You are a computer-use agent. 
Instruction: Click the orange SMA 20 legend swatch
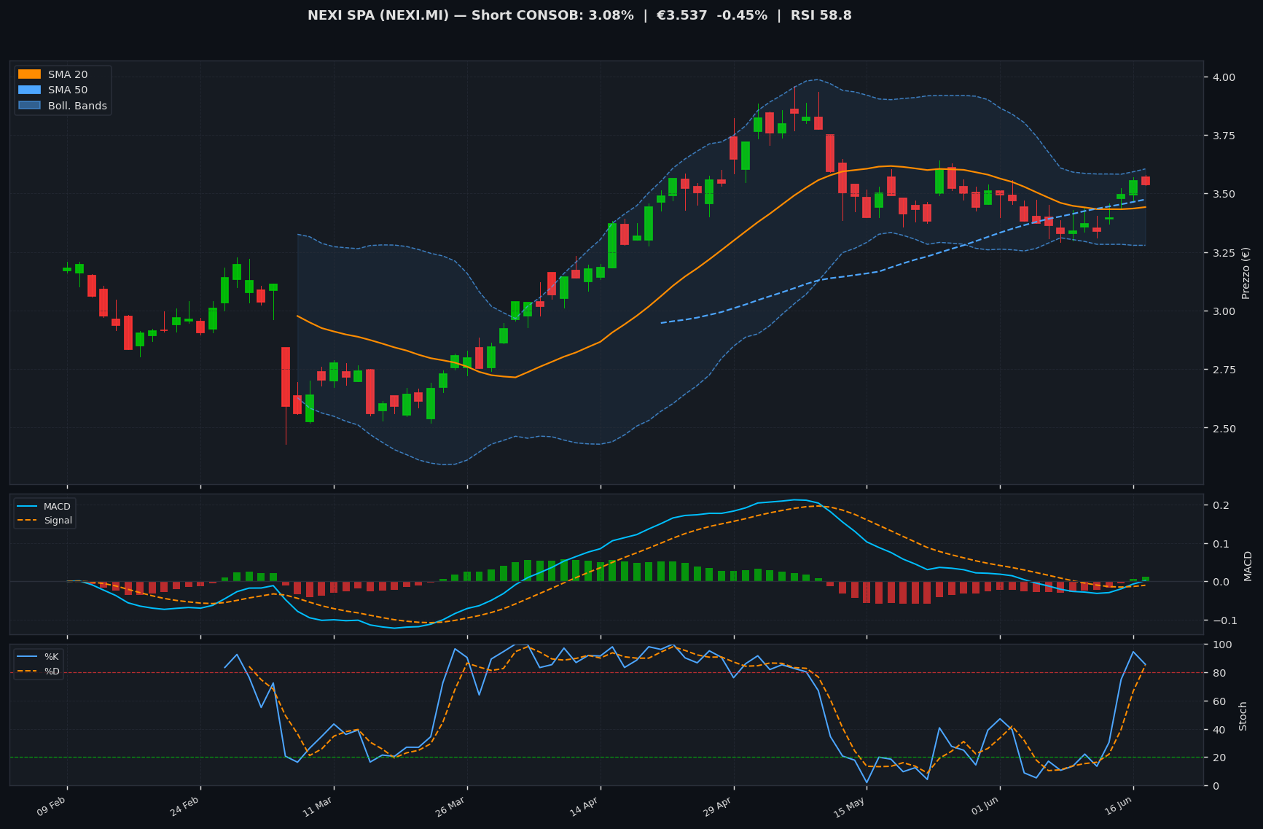point(29,74)
